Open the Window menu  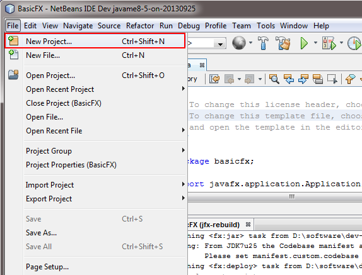[x=294, y=26]
